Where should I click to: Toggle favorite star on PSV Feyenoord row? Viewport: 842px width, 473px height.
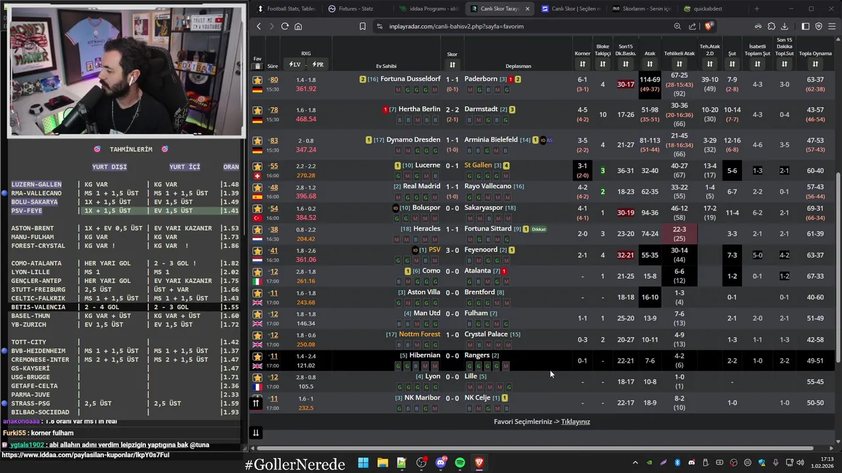point(258,250)
